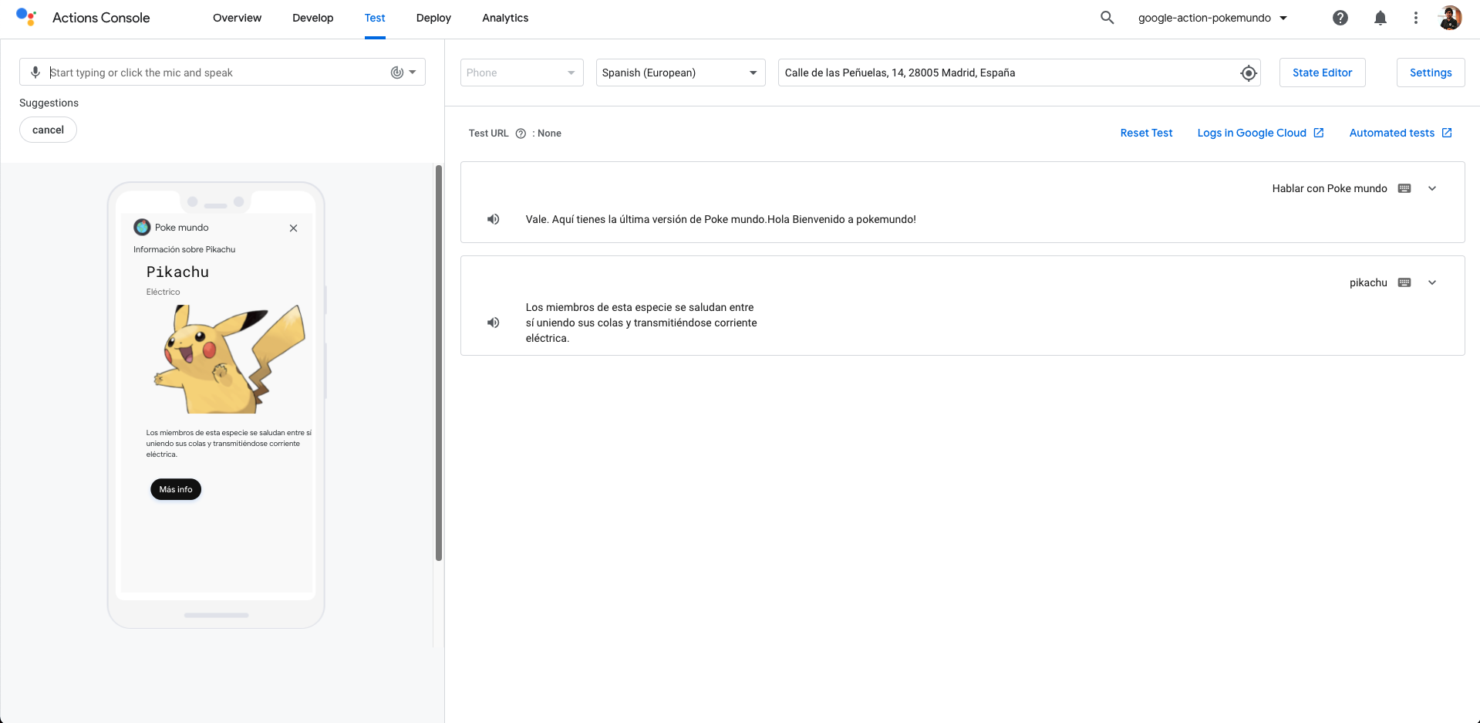Click the Test URL help icon
The image size is (1480, 723).
tap(521, 133)
